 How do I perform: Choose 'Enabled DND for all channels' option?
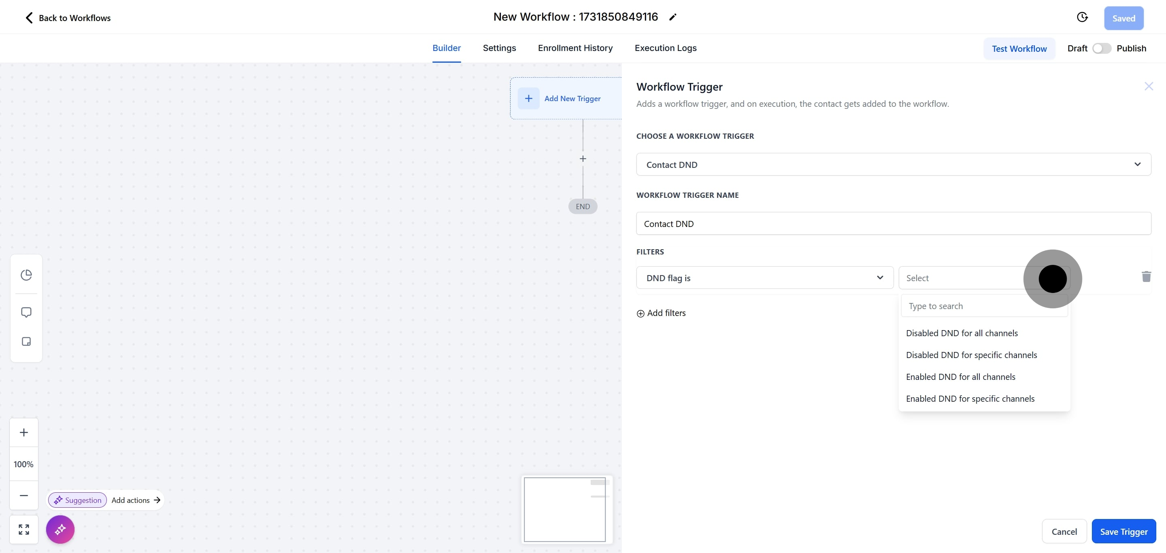pyautogui.click(x=960, y=377)
